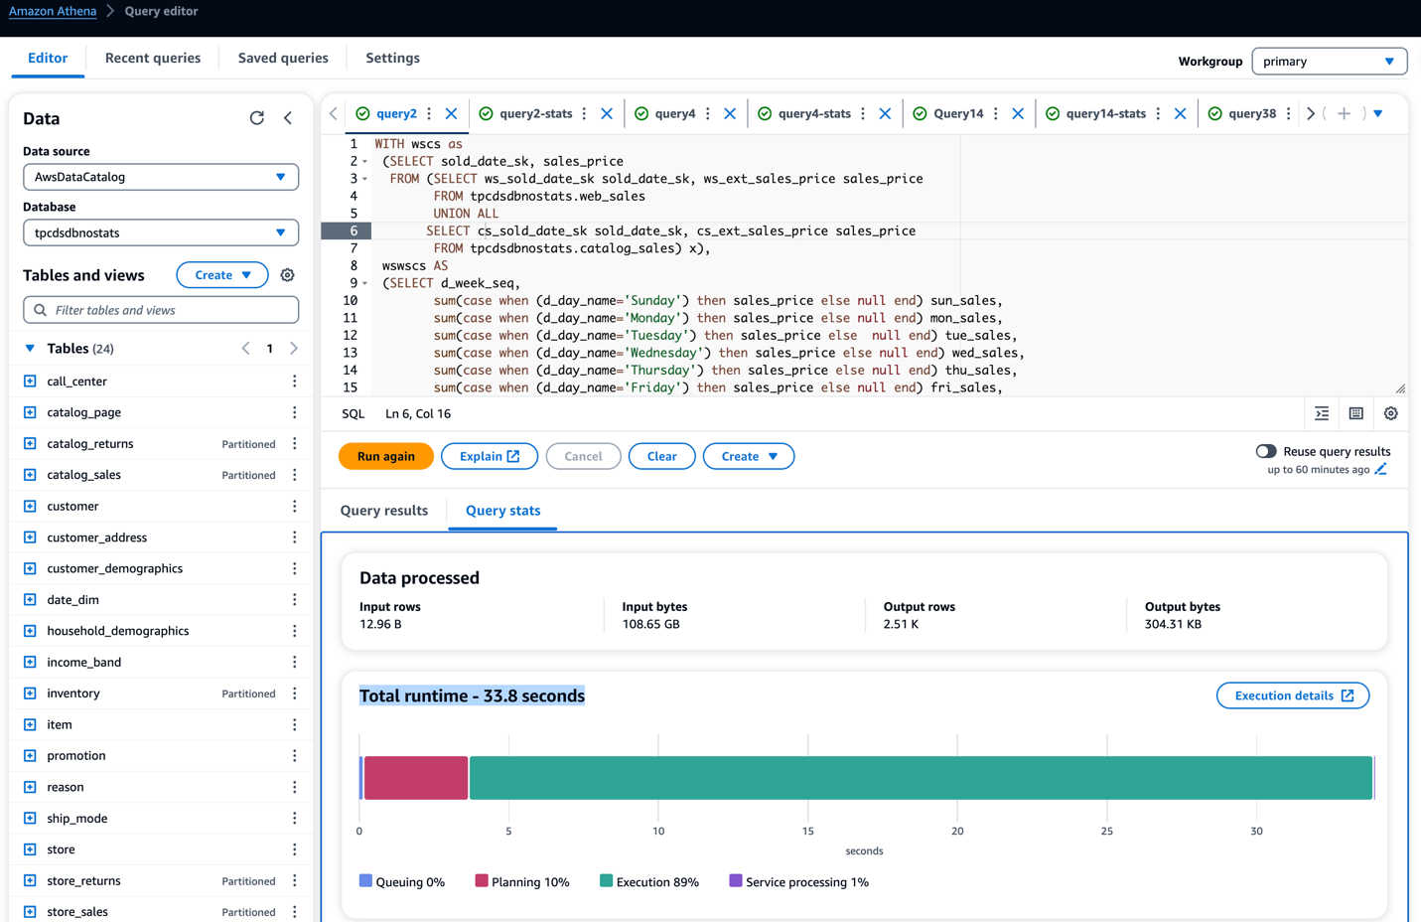
Task: Expand the date_dim table columns
Action: [x=30, y=600]
